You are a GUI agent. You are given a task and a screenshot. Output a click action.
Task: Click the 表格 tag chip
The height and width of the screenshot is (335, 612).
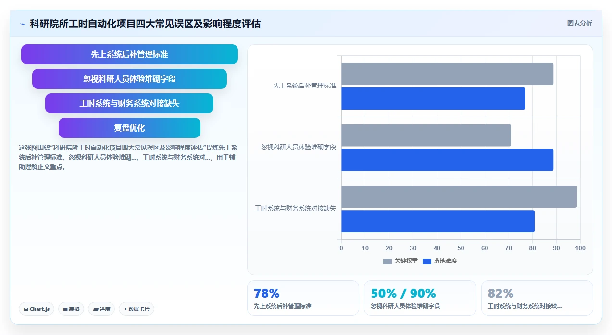(x=71, y=309)
